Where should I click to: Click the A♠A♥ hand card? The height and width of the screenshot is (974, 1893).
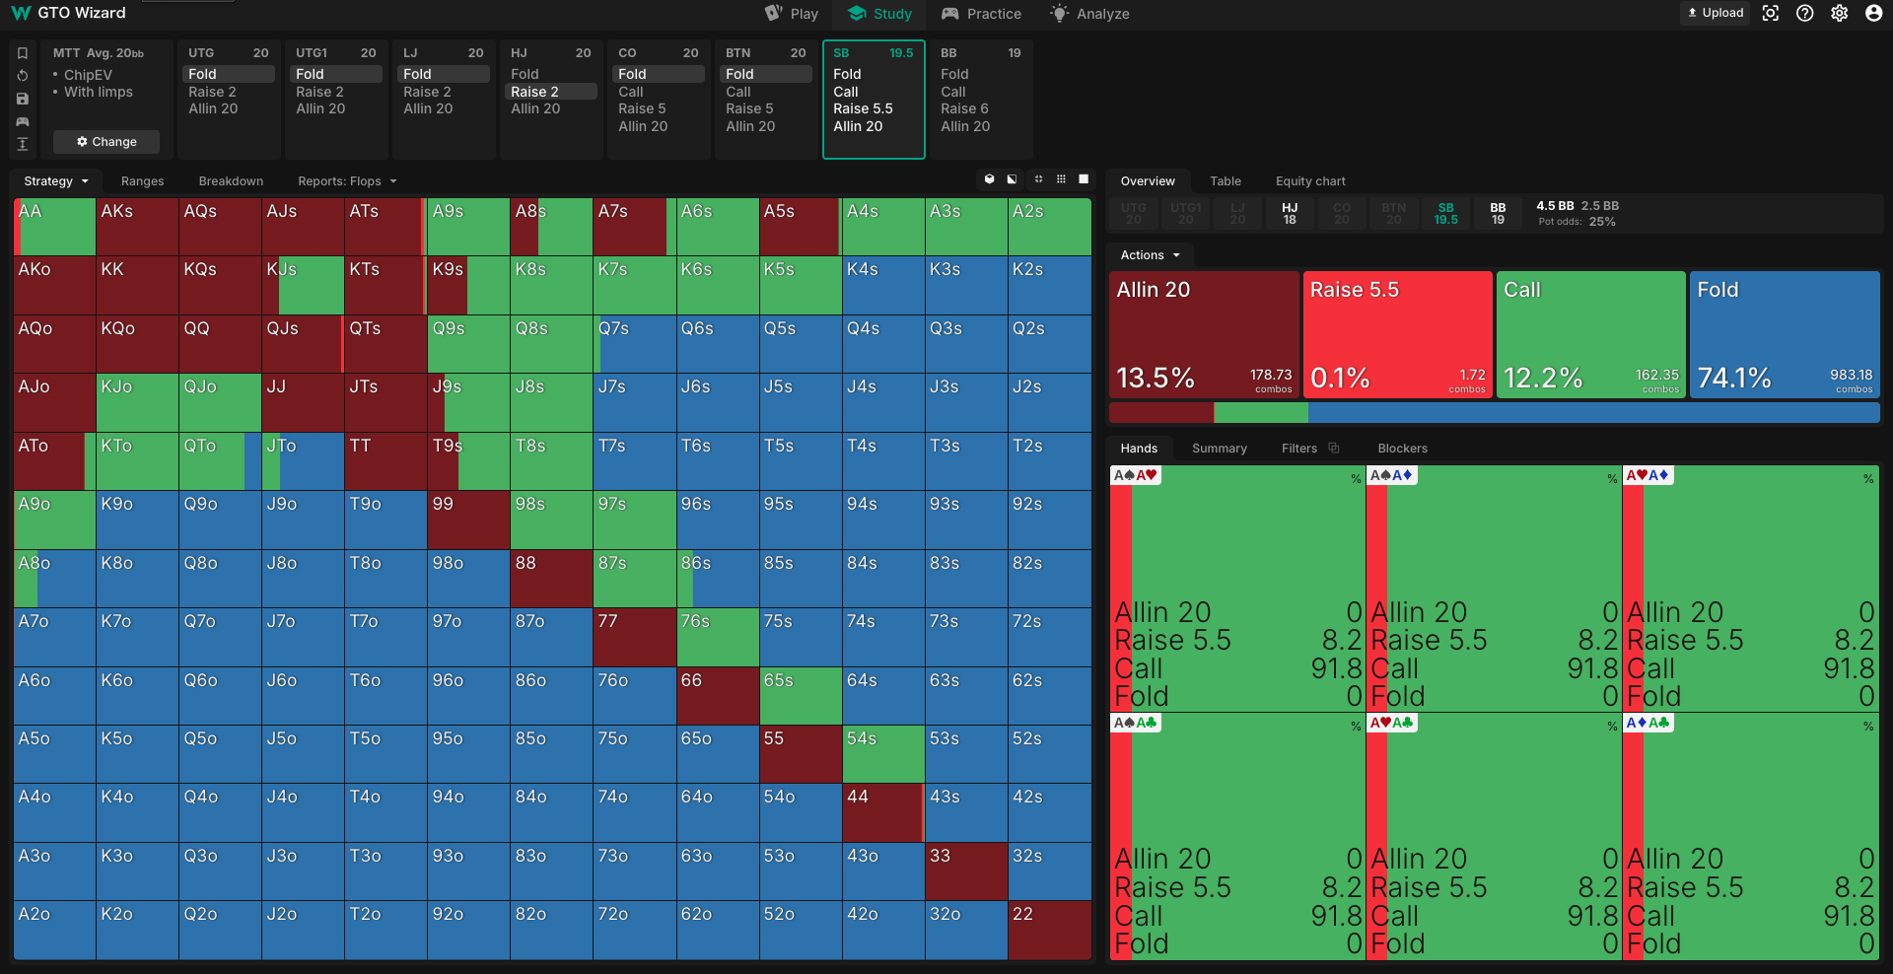[x=1237, y=589]
